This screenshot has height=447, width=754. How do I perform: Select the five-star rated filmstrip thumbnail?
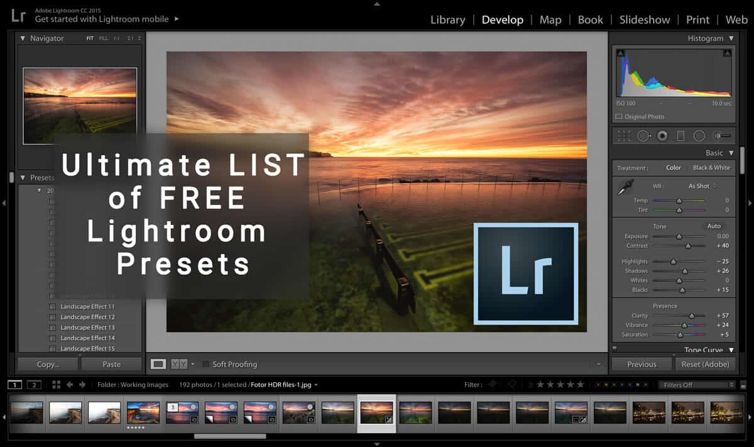point(143,413)
